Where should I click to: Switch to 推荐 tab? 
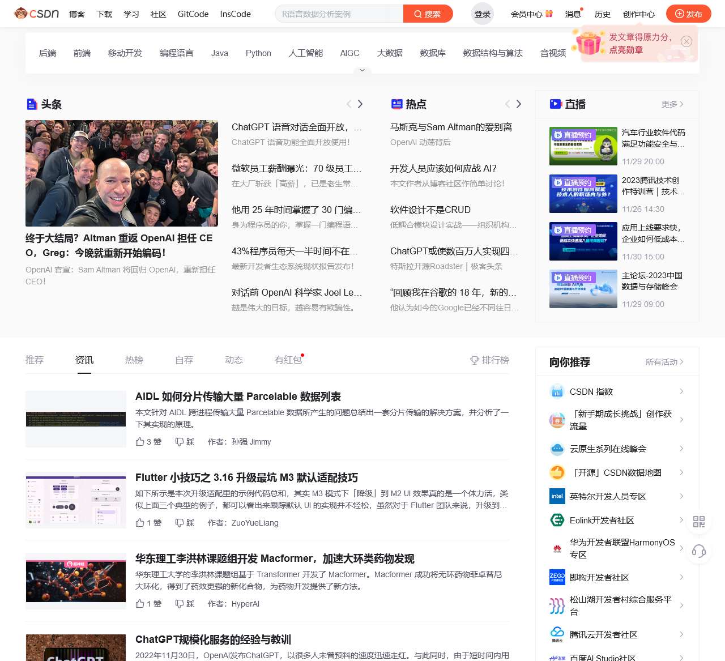click(35, 360)
